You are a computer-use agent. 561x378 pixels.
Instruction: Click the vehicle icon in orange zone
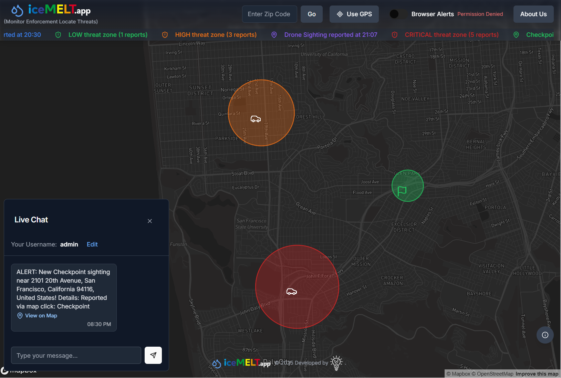(256, 119)
